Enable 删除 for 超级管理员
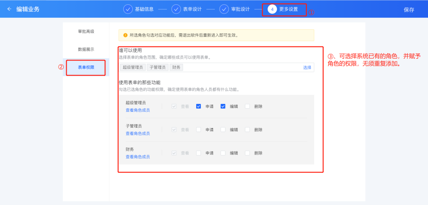 247,106
